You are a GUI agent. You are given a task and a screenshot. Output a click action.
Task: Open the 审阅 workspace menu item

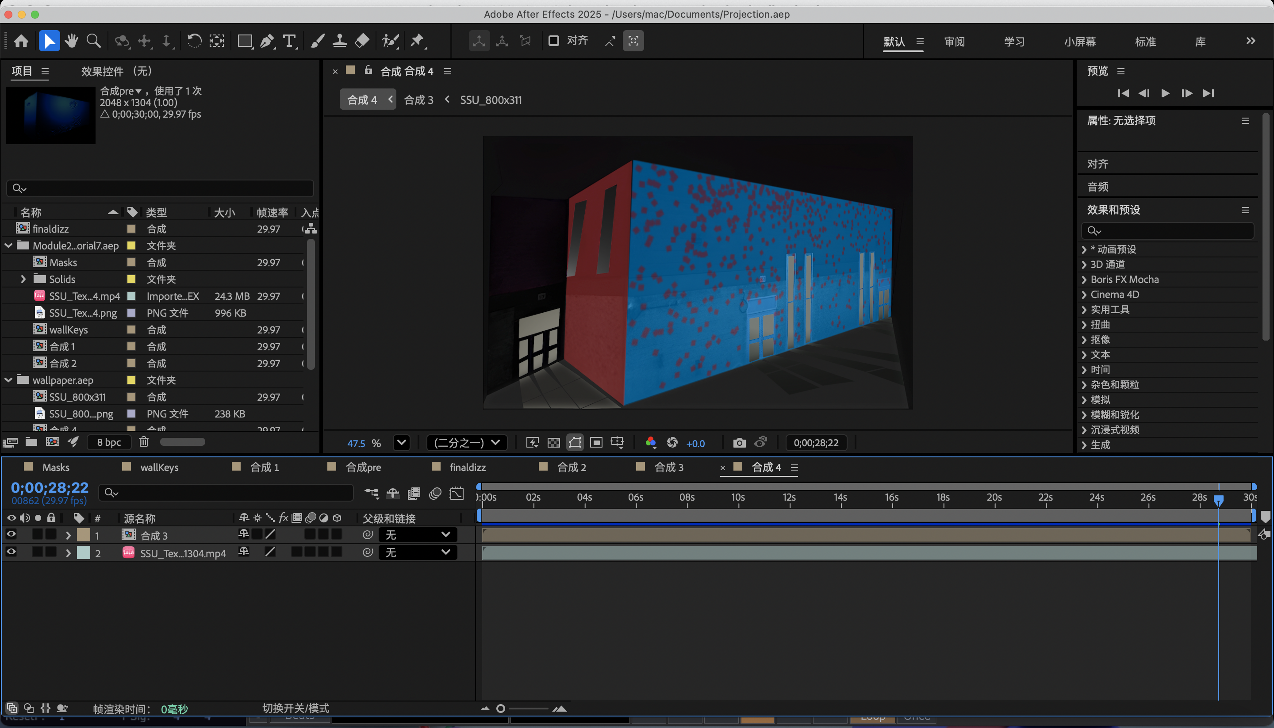954,42
